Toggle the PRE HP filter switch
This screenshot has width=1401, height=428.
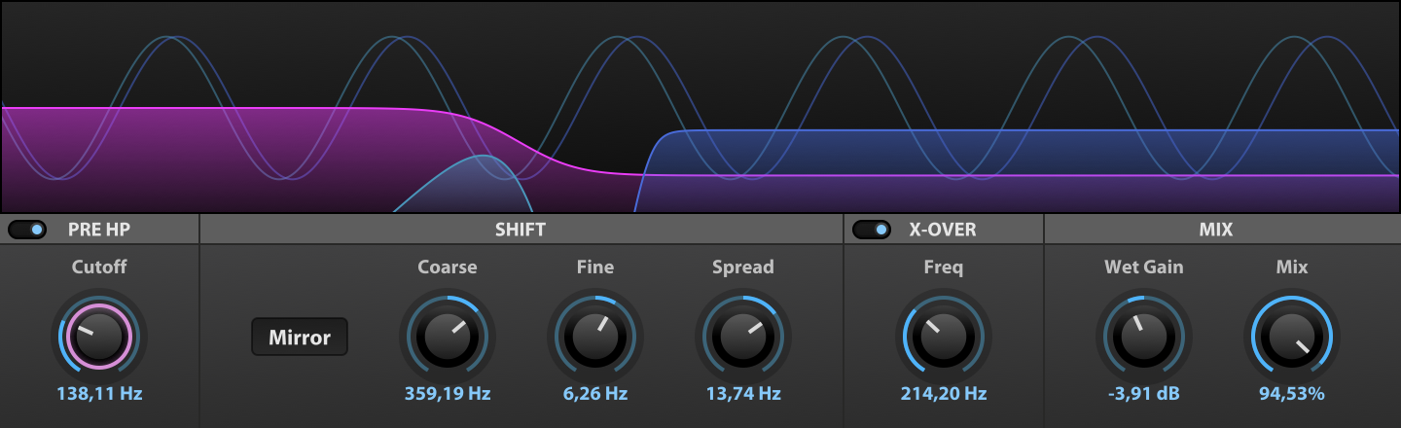click(27, 230)
